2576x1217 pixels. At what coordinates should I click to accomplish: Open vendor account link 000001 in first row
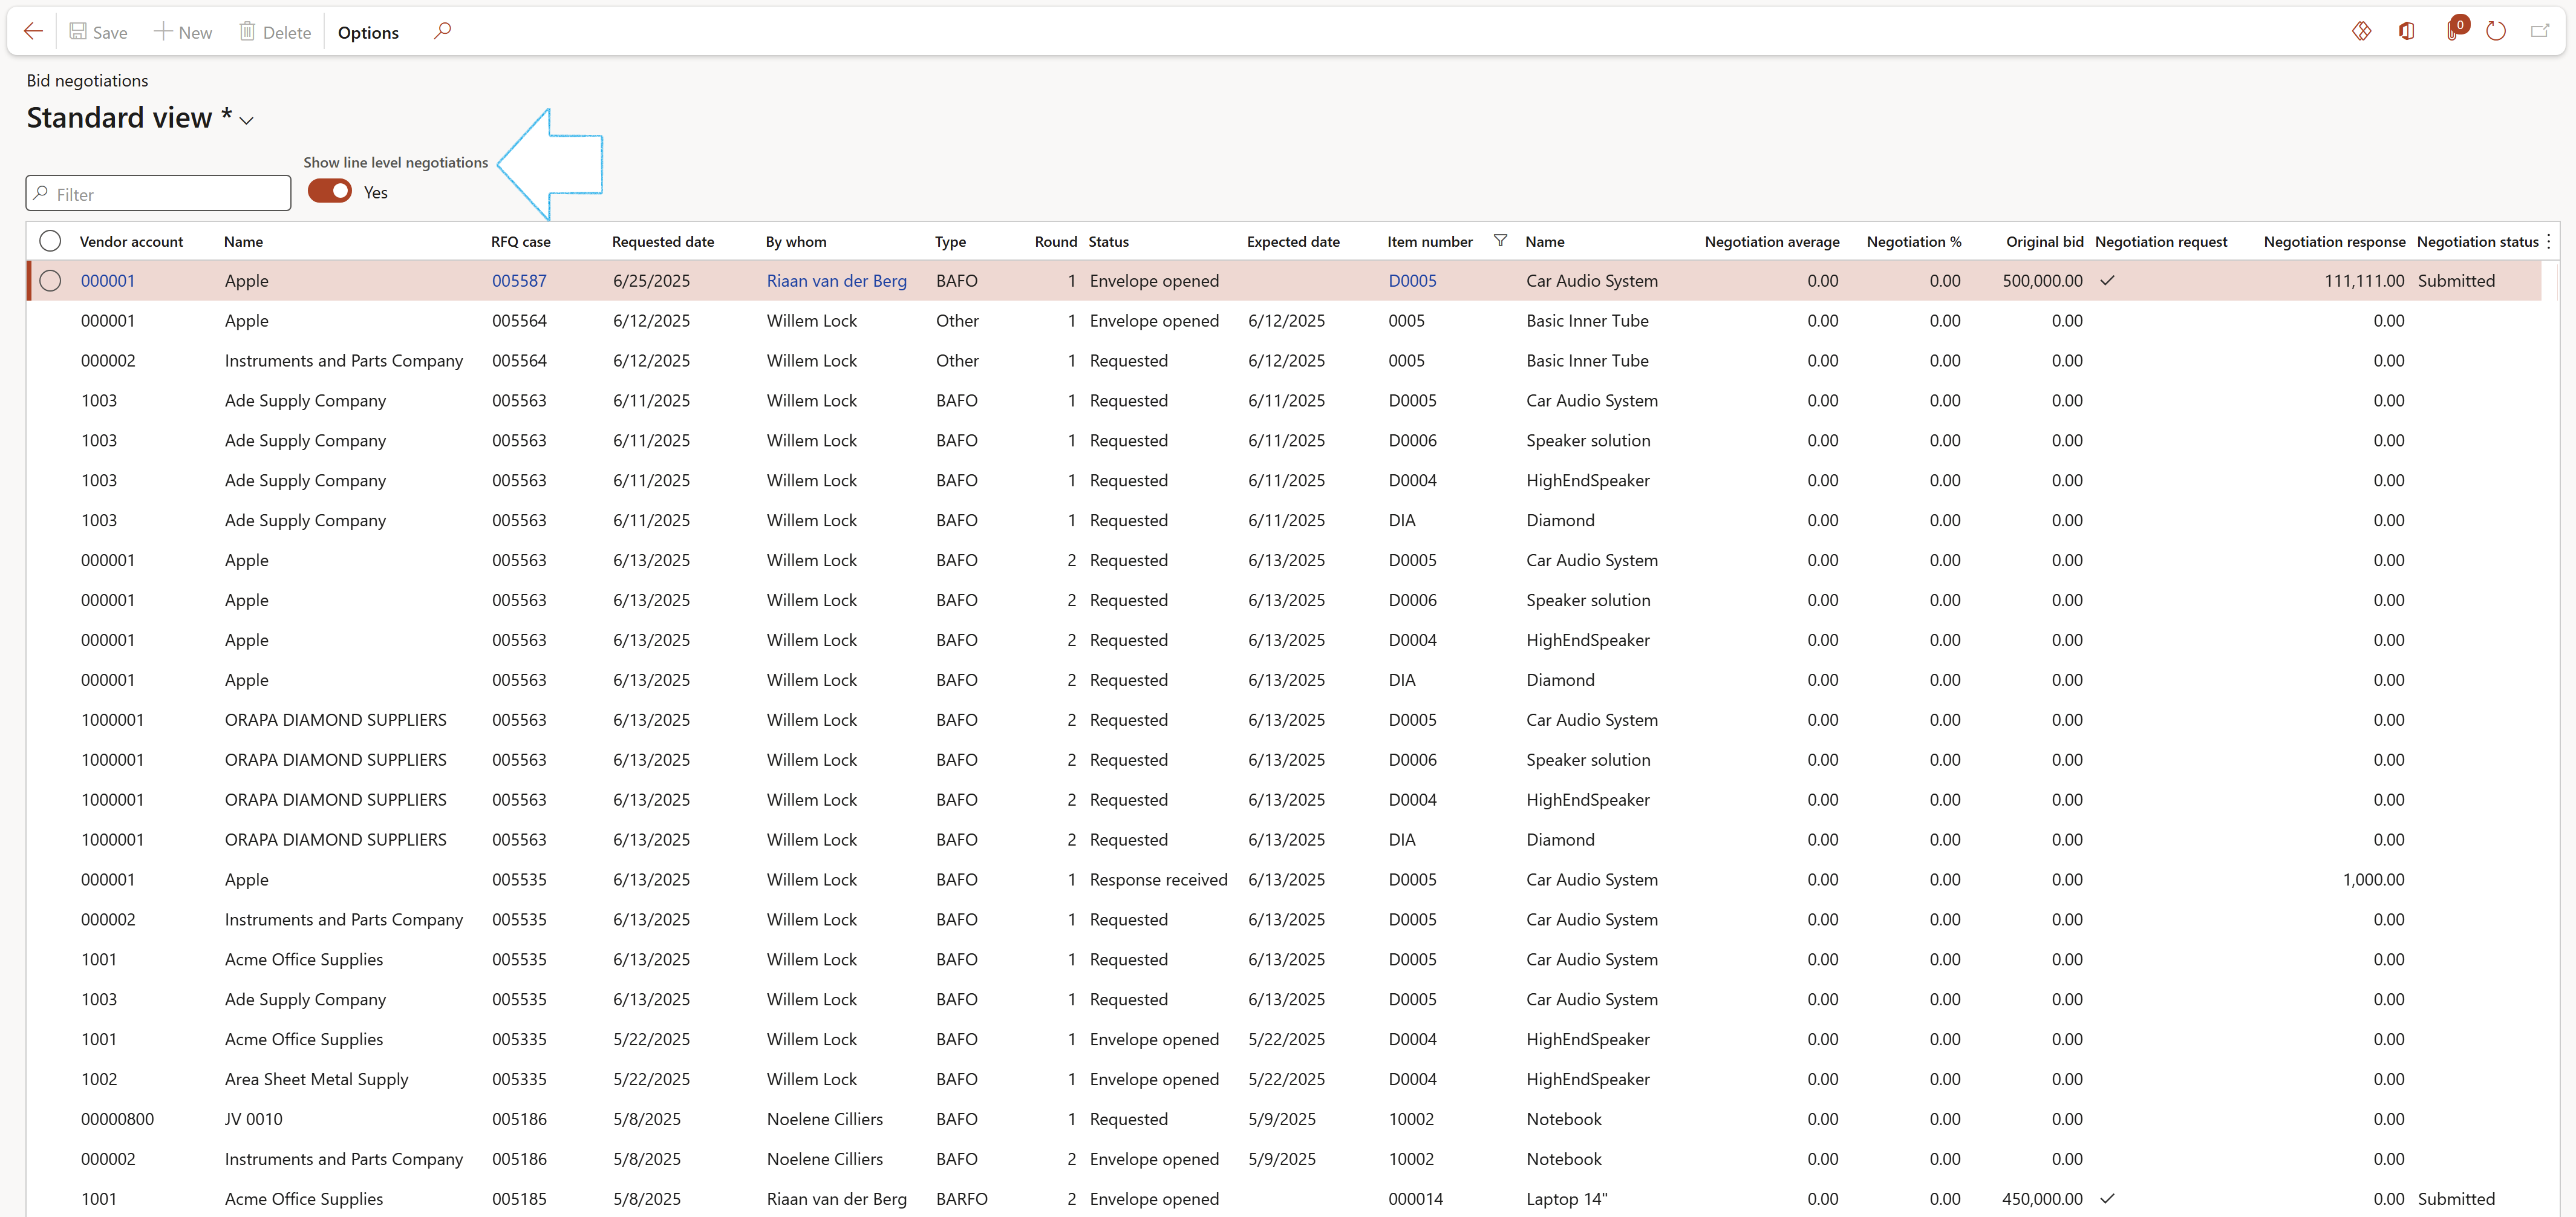pos(108,281)
